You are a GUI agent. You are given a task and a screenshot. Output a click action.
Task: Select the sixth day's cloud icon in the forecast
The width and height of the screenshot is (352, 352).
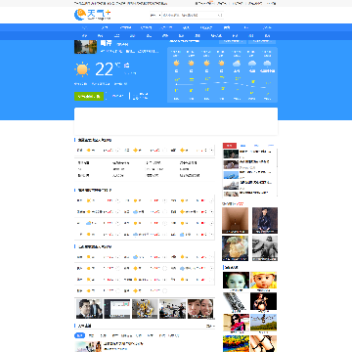pyautogui.click(x=252, y=64)
